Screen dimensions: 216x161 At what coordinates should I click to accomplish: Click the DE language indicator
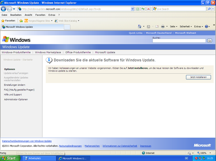point(187,159)
